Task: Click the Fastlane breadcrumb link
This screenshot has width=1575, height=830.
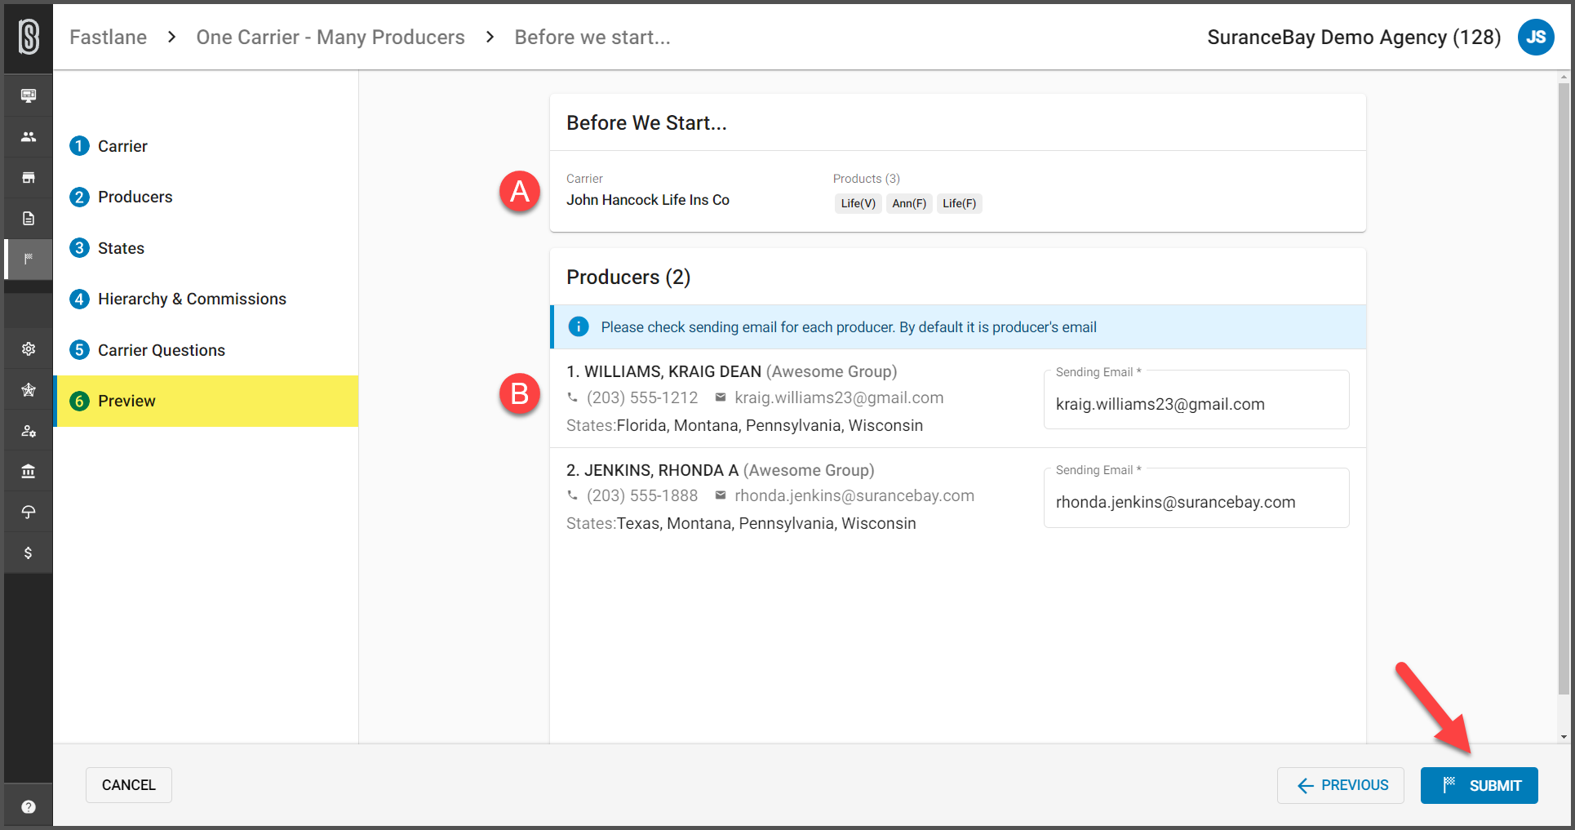Action: [109, 37]
